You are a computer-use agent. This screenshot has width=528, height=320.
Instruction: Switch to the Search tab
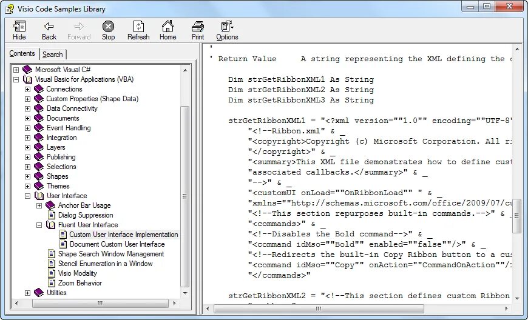pyautogui.click(x=53, y=54)
